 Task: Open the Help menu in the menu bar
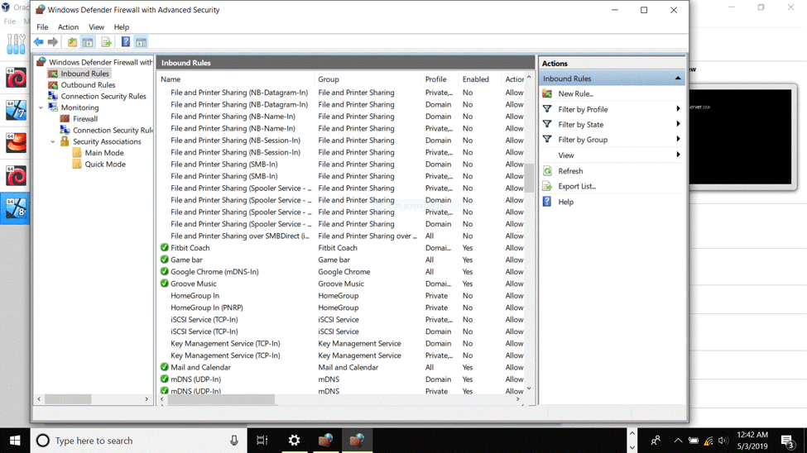[x=122, y=26]
